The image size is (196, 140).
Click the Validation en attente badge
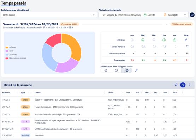tap(182, 24)
